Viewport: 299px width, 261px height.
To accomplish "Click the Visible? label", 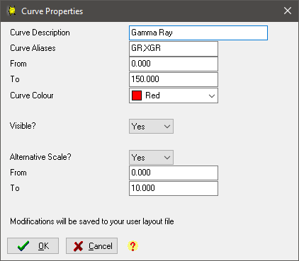I will point(23,126).
